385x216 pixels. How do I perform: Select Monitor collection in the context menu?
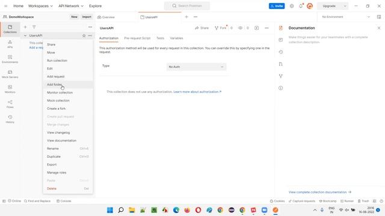click(68, 92)
